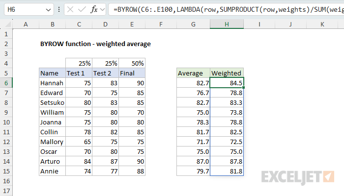344x196 pixels.
Task: Select column B header
Action: (x=53, y=24)
